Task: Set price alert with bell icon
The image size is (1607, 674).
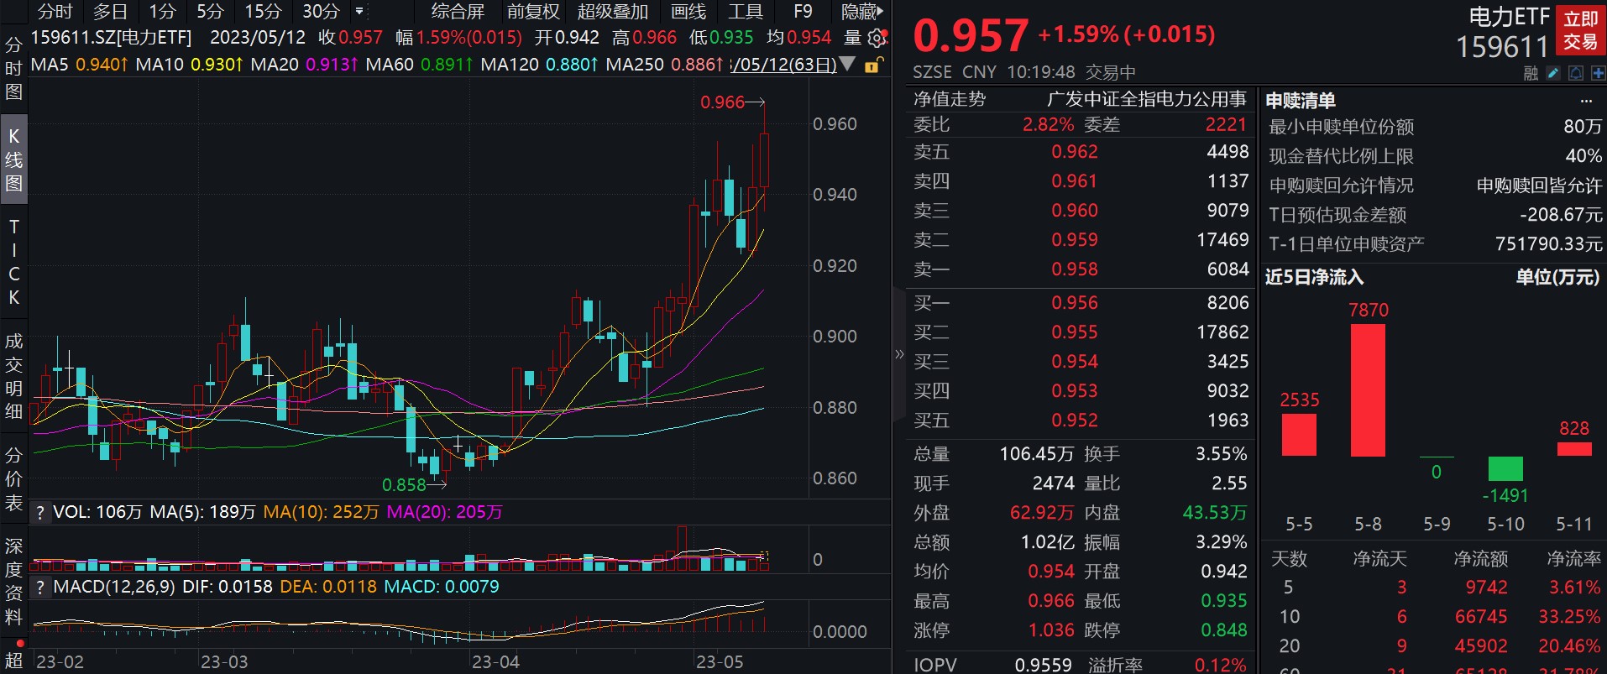Action: 1576,73
